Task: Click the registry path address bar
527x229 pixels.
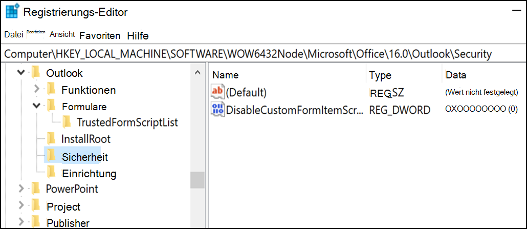Action: (263, 54)
